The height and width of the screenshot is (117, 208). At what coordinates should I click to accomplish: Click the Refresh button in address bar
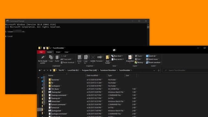(159, 71)
